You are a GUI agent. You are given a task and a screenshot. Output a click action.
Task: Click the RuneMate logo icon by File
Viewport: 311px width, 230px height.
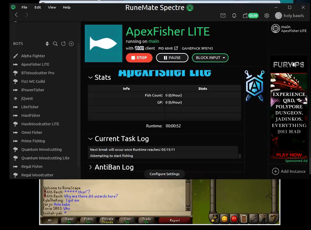pyautogui.click(x=13, y=7)
